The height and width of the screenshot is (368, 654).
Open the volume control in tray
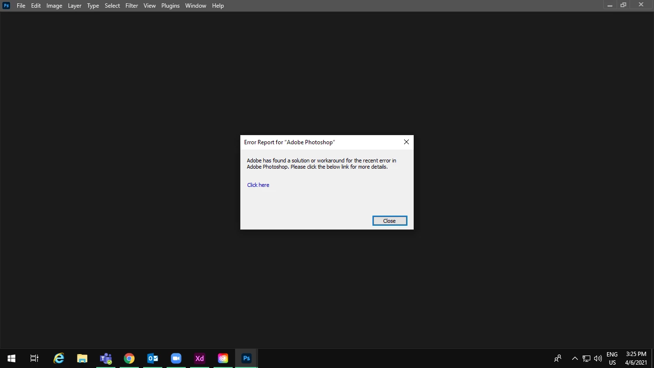[x=598, y=358]
